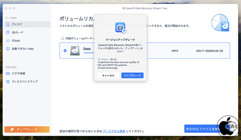Click the version upgrade toolbox icon

pos(120,28)
